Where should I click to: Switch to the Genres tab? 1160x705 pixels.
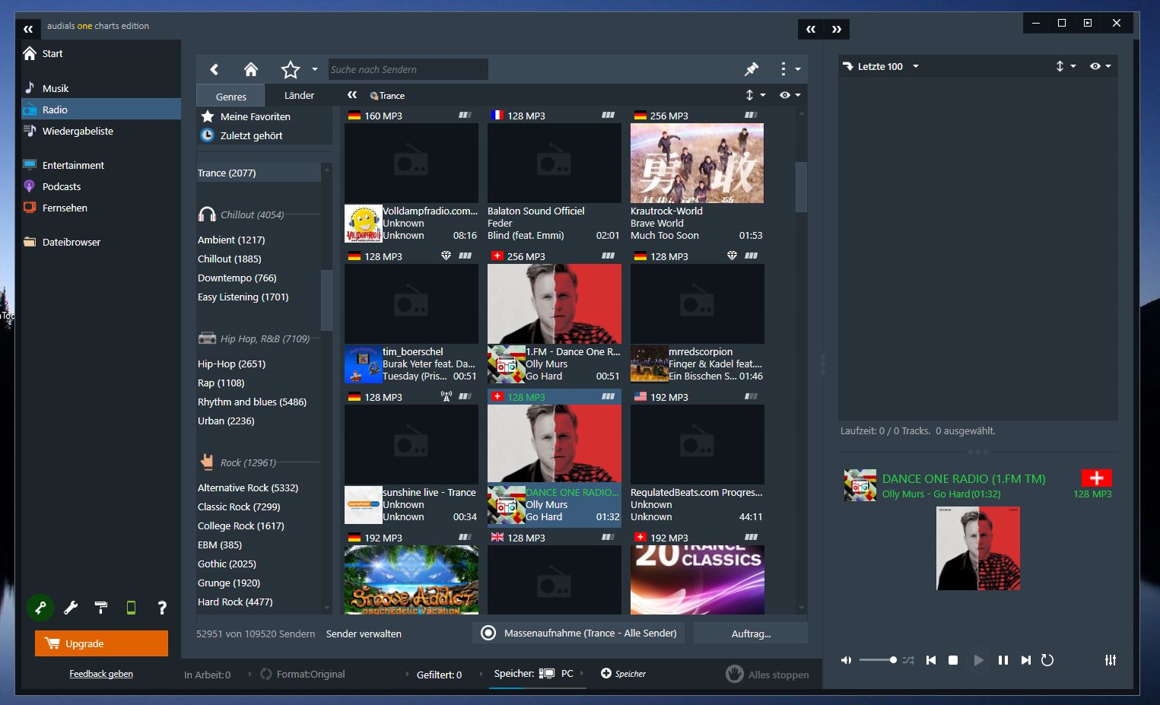point(230,96)
